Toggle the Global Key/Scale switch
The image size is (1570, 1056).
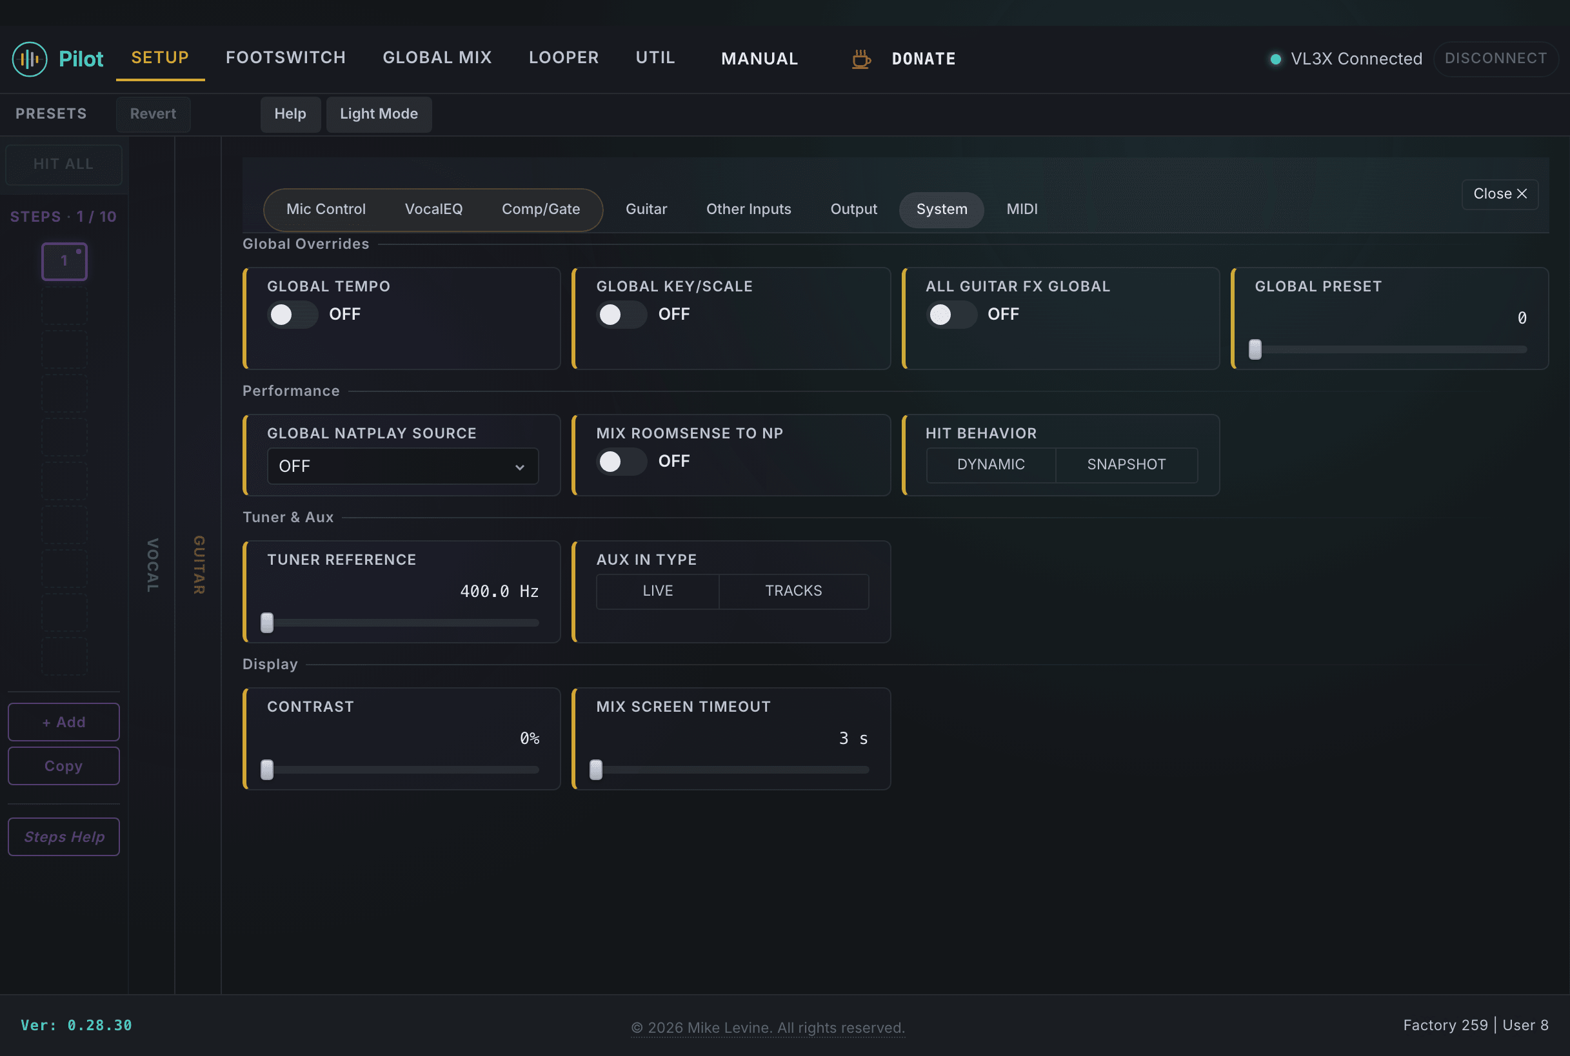click(621, 315)
